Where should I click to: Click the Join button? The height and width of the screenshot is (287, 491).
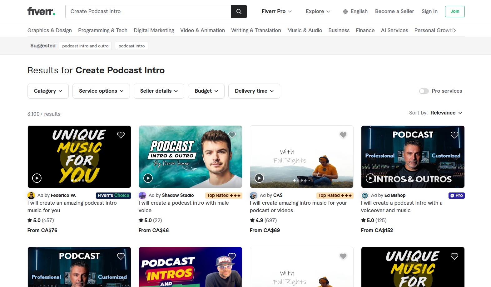point(455,12)
